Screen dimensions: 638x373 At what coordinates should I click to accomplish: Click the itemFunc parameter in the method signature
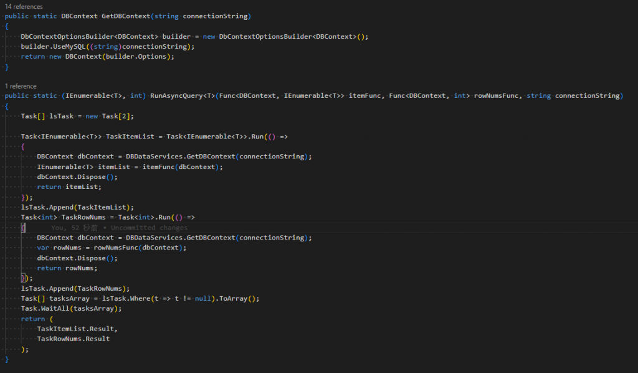[x=364, y=95]
